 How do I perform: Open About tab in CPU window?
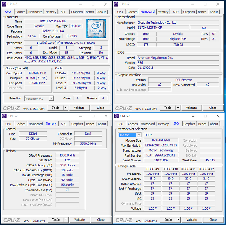102,12
